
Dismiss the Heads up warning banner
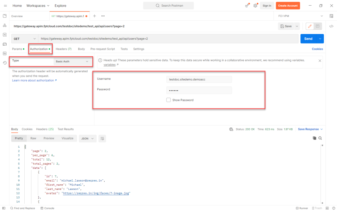[320, 61]
